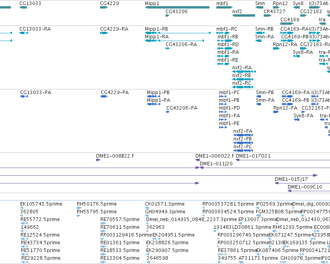
Task: Click the mbf1-RD transcript label
Action: pyautogui.click(x=228, y=44)
